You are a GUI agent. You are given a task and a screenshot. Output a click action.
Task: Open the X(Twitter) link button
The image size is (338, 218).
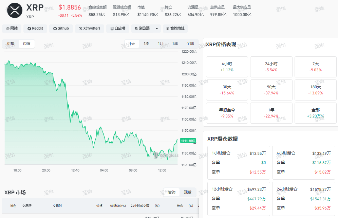pos(90,29)
